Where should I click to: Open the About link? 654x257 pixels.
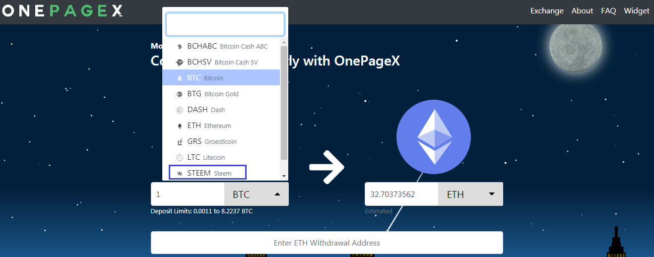582,10
